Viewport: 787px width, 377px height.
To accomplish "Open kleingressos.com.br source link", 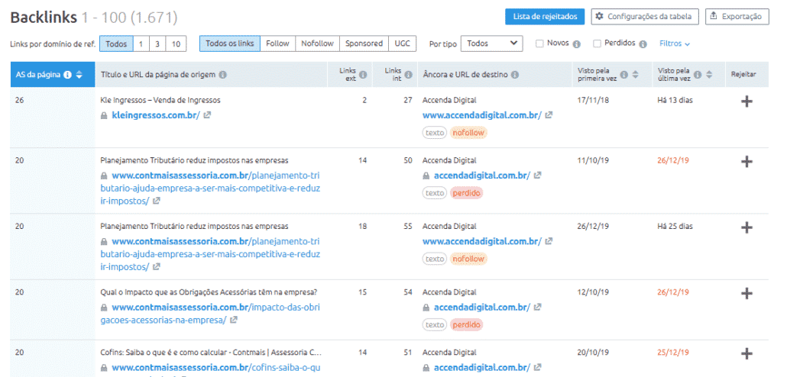I will pyautogui.click(x=156, y=115).
